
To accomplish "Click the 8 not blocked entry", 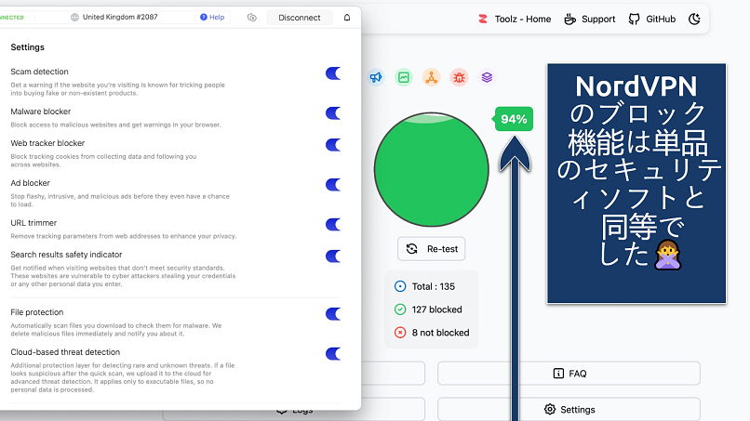I will click(432, 333).
